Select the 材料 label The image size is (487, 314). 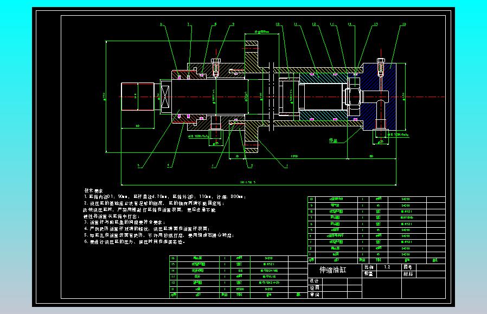408,274
